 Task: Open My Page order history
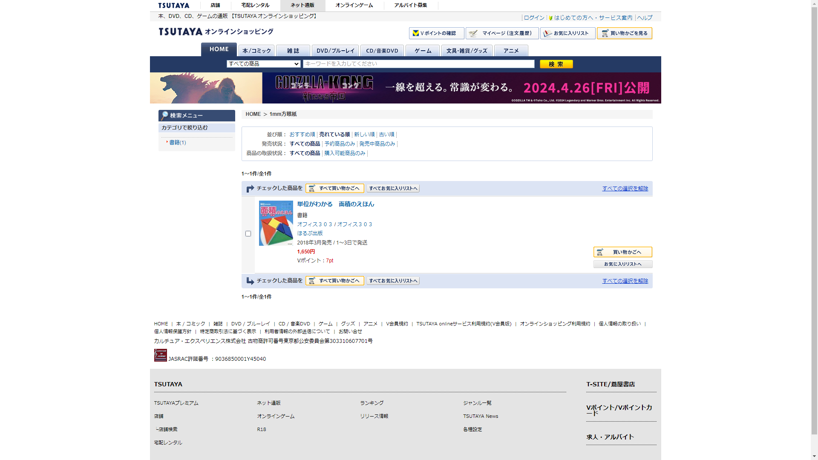click(502, 33)
